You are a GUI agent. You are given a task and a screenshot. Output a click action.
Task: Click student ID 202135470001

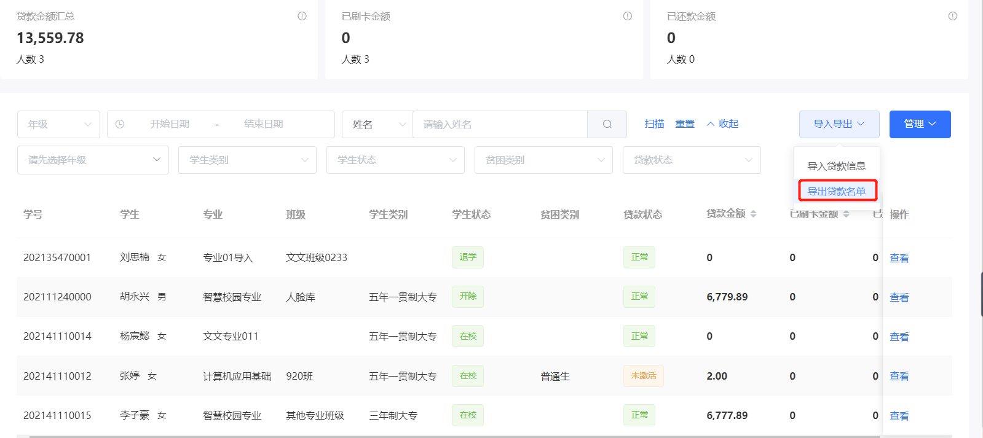(57, 257)
